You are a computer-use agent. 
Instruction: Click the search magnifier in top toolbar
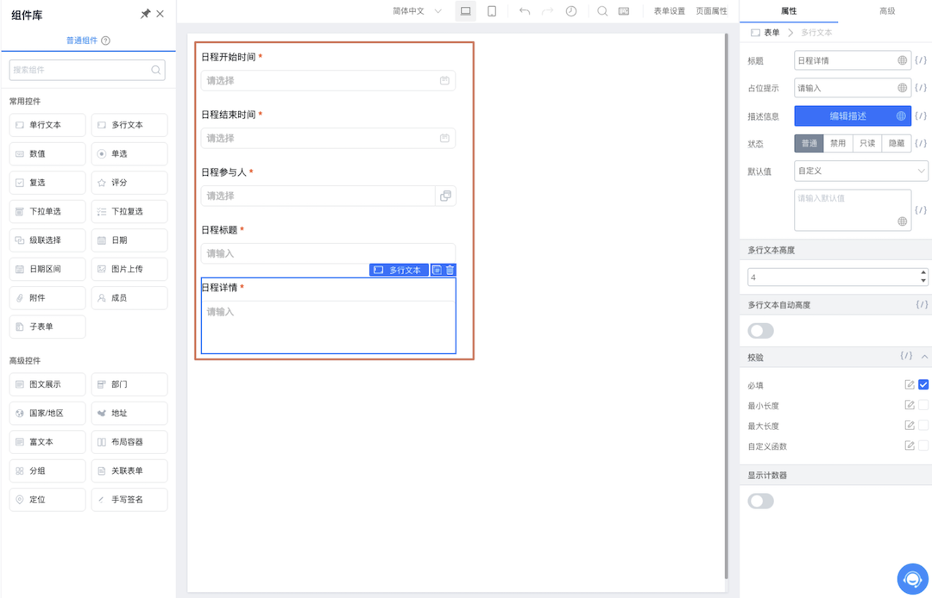click(601, 11)
